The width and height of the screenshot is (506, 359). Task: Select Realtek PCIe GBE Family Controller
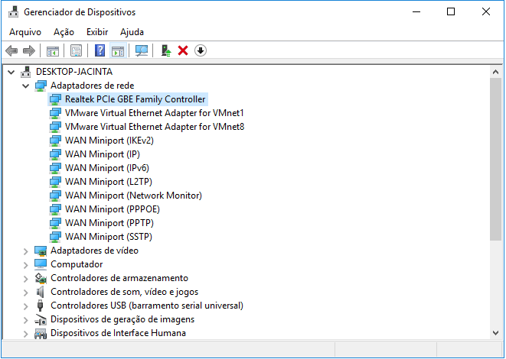click(x=135, y=99)
